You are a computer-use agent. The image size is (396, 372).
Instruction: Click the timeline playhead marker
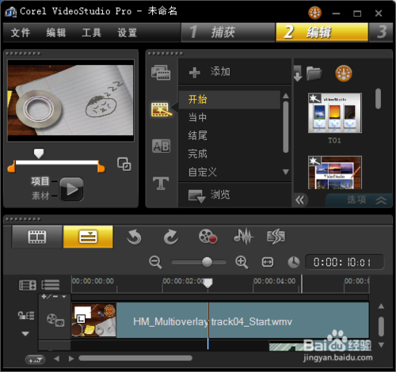[208, 283]
